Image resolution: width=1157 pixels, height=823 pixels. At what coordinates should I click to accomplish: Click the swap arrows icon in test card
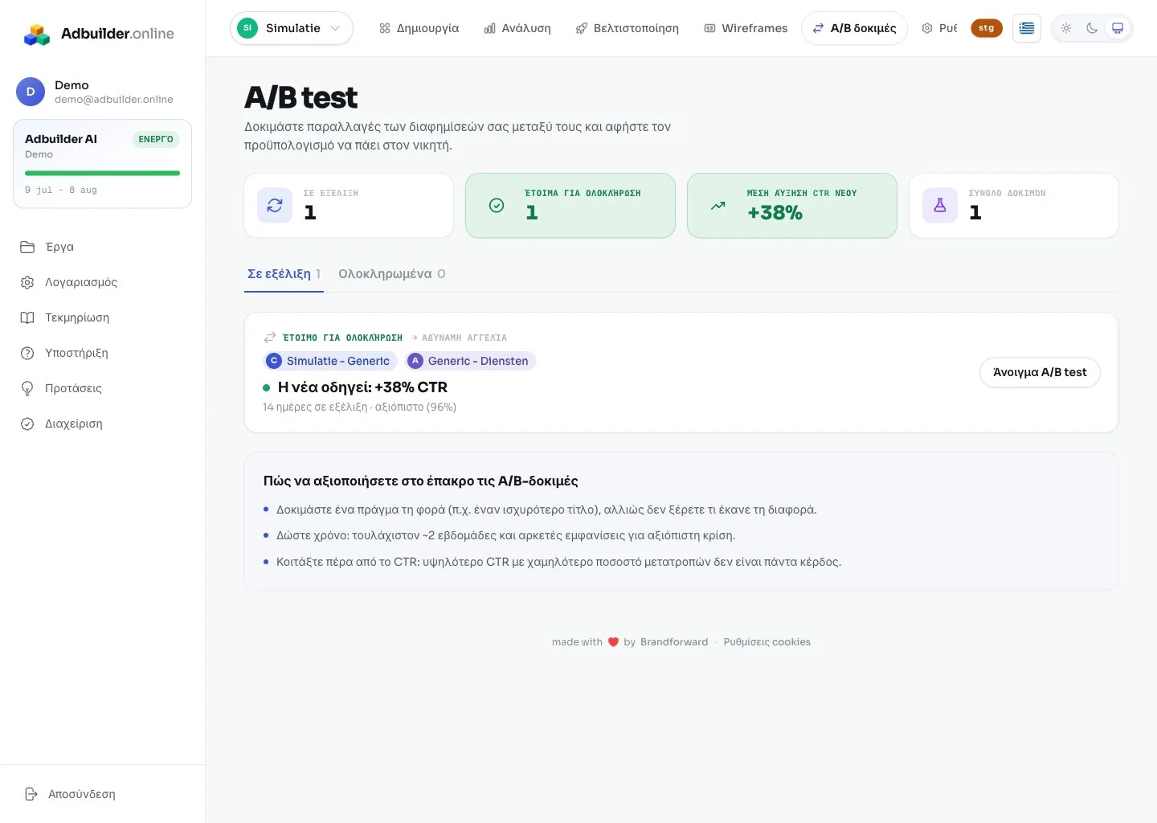tap(270, 338)
